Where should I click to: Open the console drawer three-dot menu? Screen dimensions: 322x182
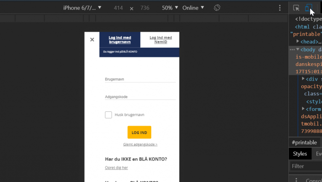click(296, 180)
